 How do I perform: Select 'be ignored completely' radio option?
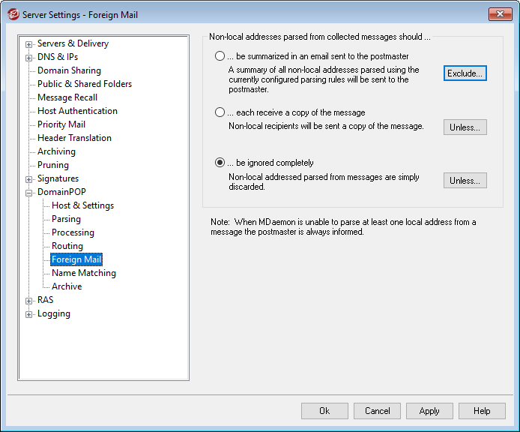pos(220,163)
